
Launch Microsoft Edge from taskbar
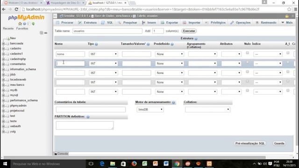coord(102,164)
